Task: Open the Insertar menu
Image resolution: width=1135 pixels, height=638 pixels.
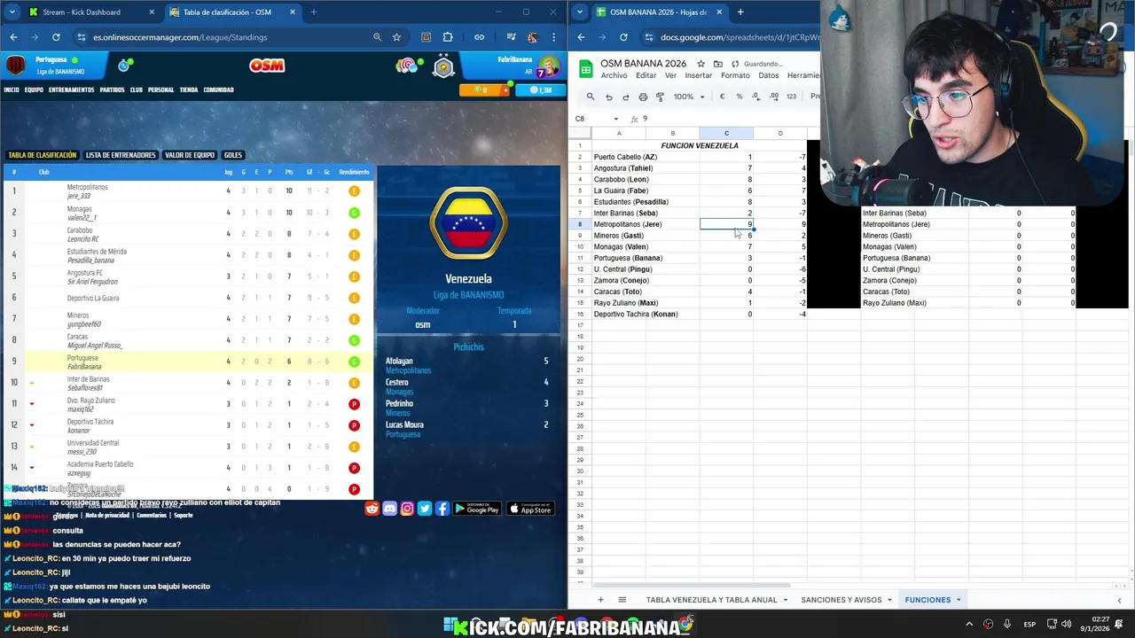Action: click(698, 75)
